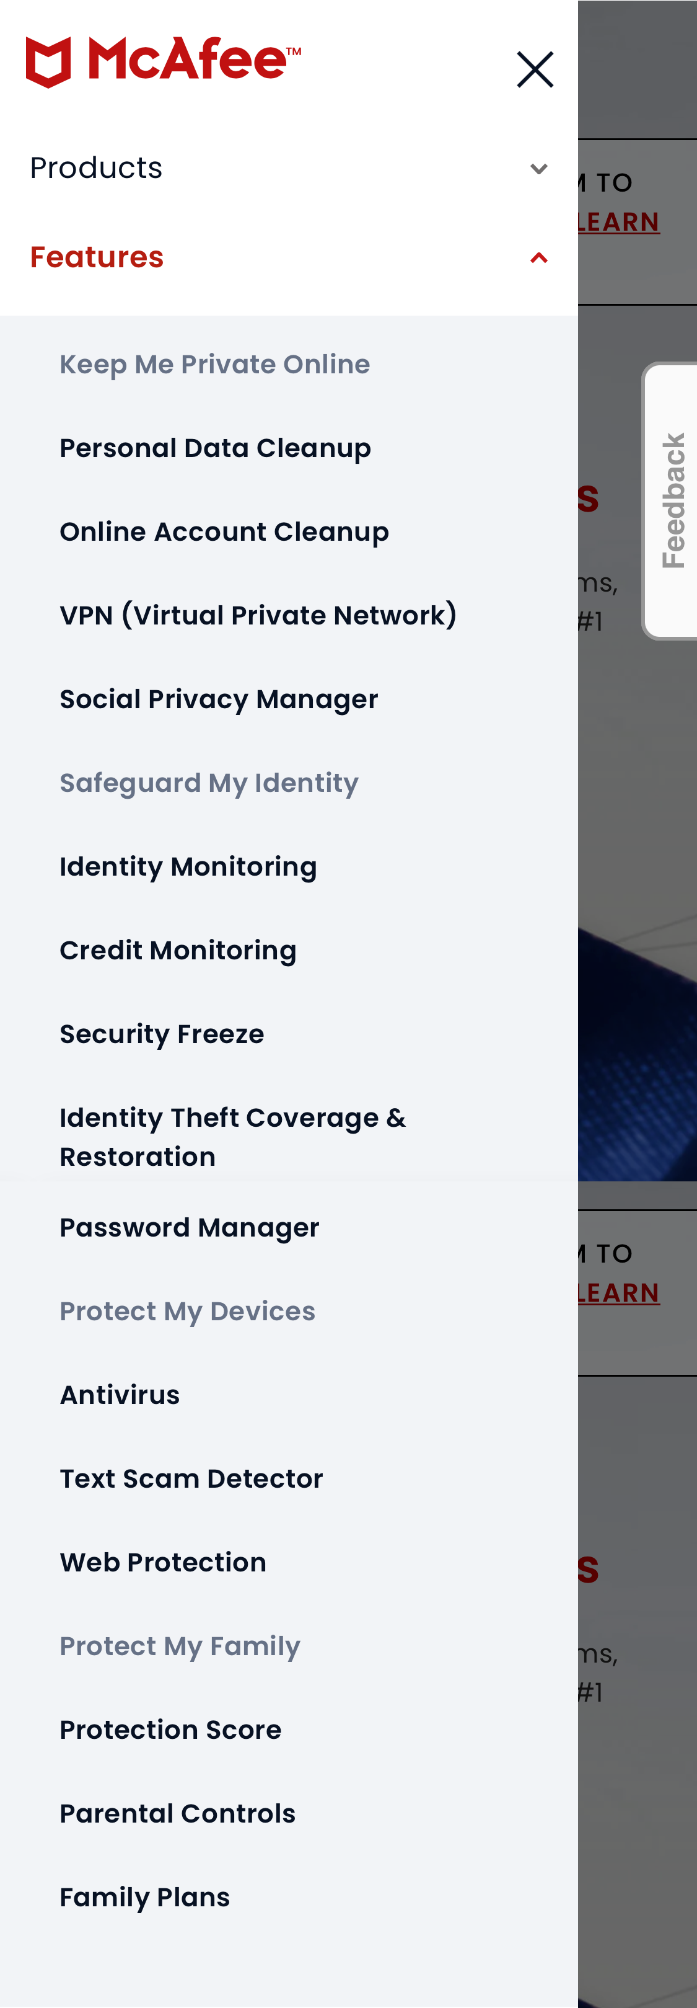
Task: Close the navigation menu with the X icon
Action: (x=535, y=69)
